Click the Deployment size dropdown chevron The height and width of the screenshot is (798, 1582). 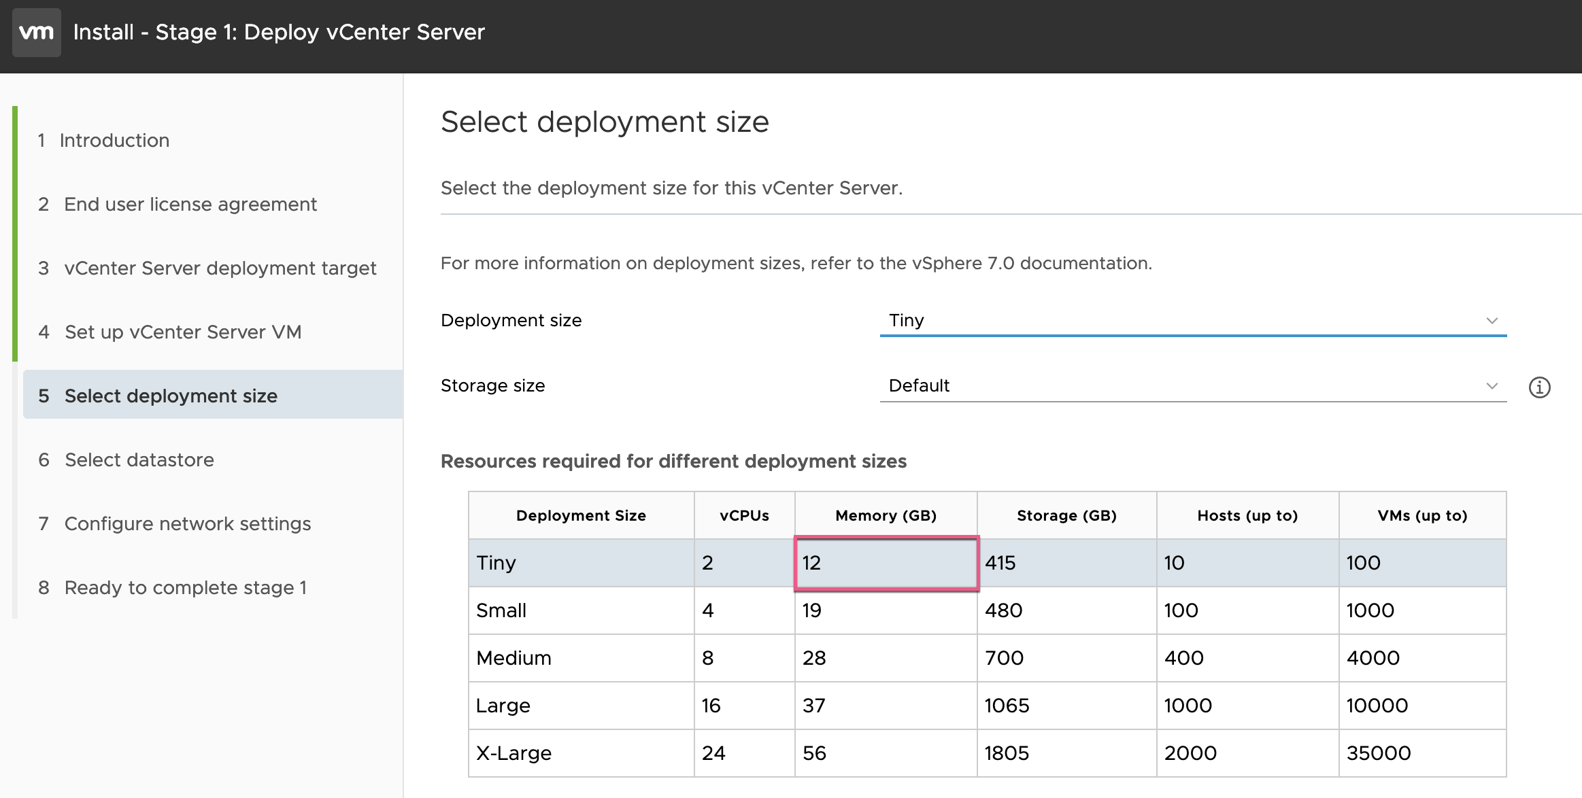click(x=1492, y=321)
